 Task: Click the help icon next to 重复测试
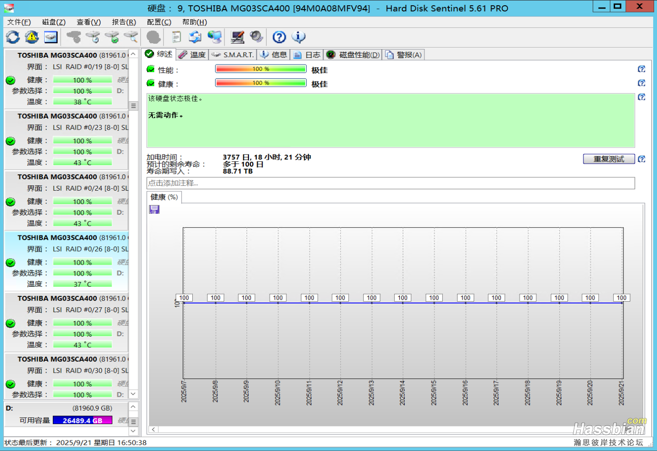pyautogui.click(x=641, y=159)
